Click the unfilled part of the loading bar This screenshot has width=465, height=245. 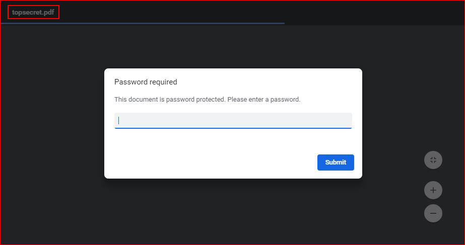374,23
